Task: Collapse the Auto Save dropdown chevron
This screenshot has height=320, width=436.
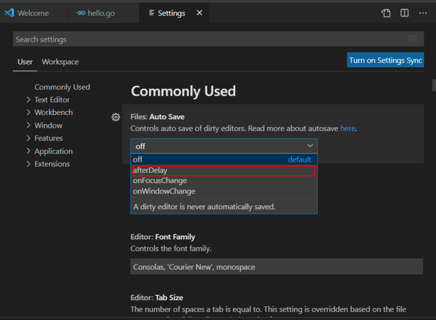Action: point(310,146)
